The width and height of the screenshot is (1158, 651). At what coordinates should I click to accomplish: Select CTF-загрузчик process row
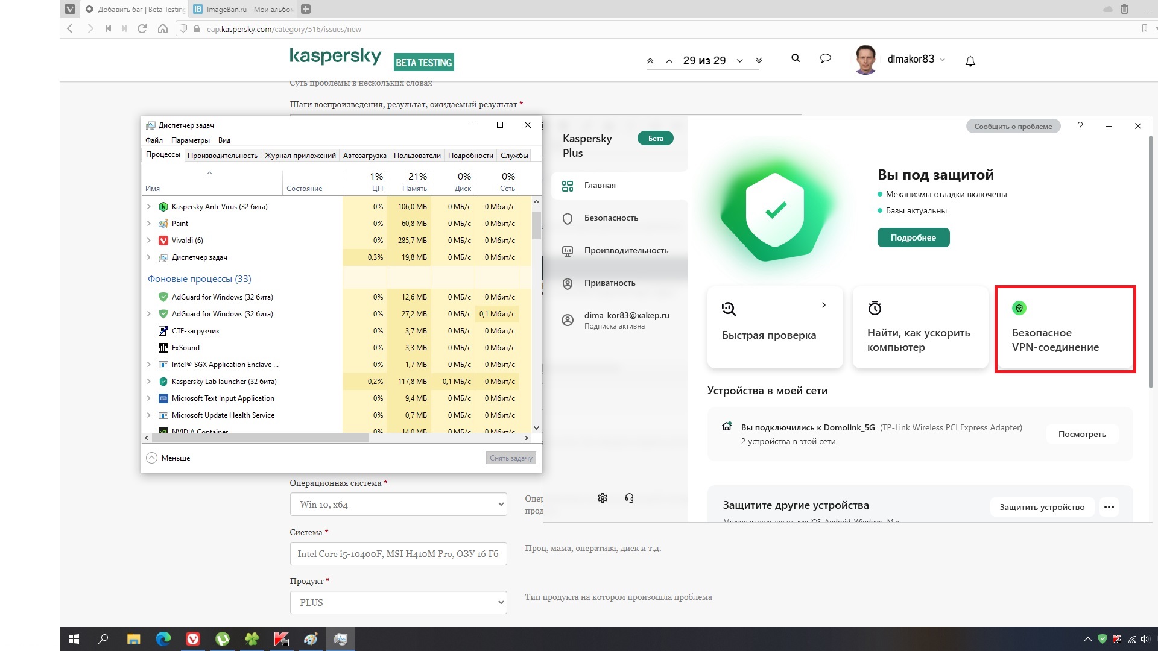click(x=338, y=330)
